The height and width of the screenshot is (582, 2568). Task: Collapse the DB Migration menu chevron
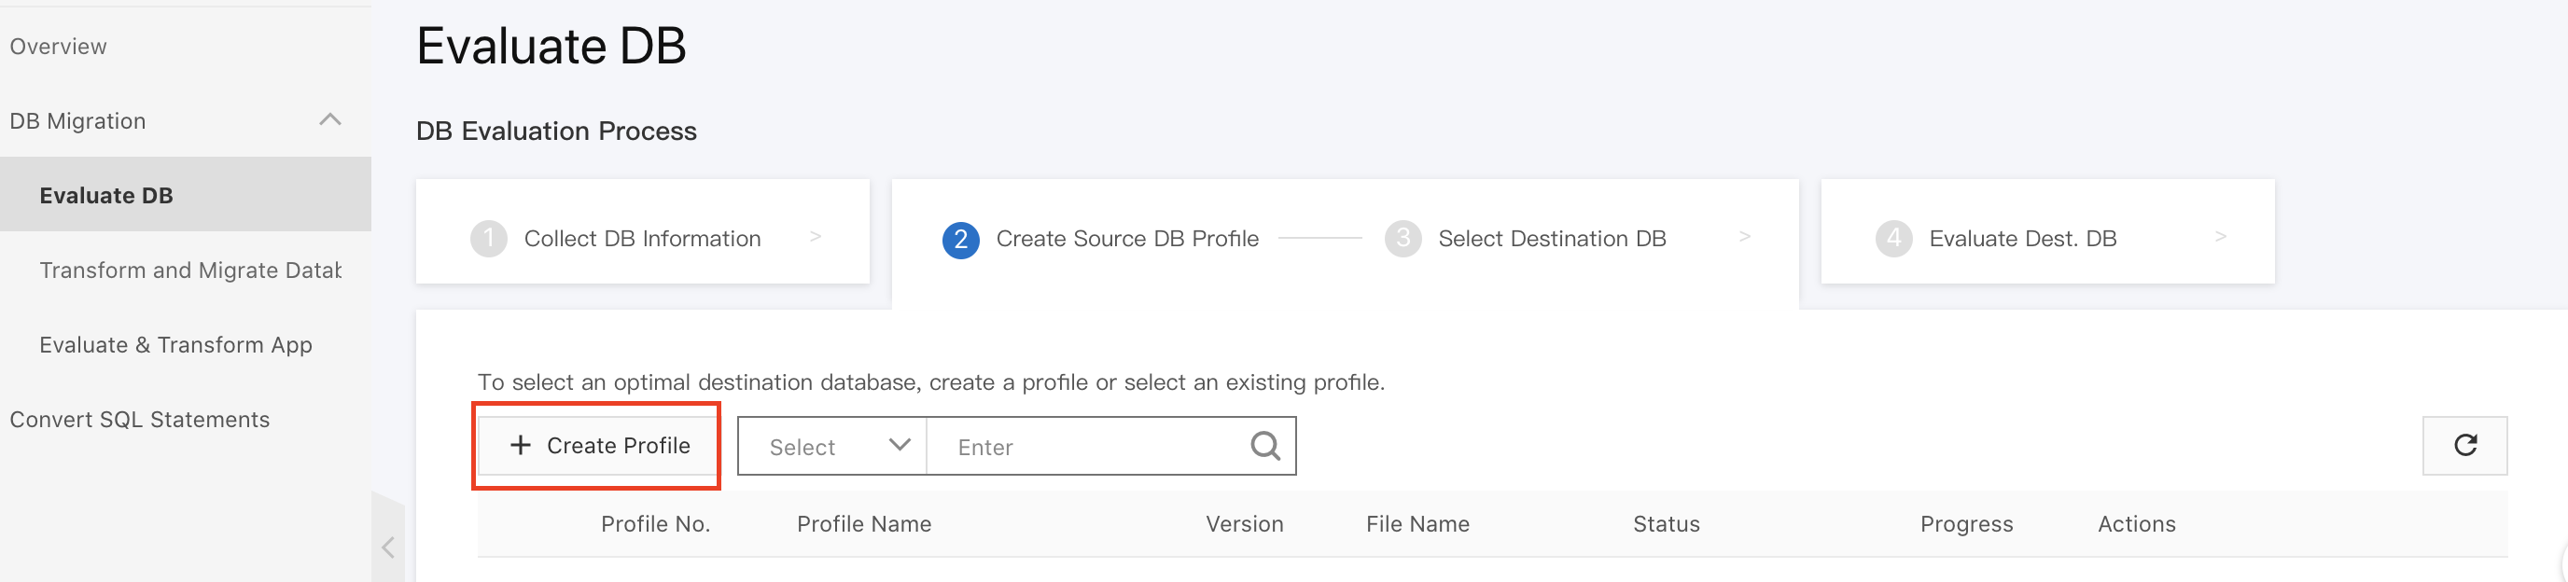pos(330,119)
